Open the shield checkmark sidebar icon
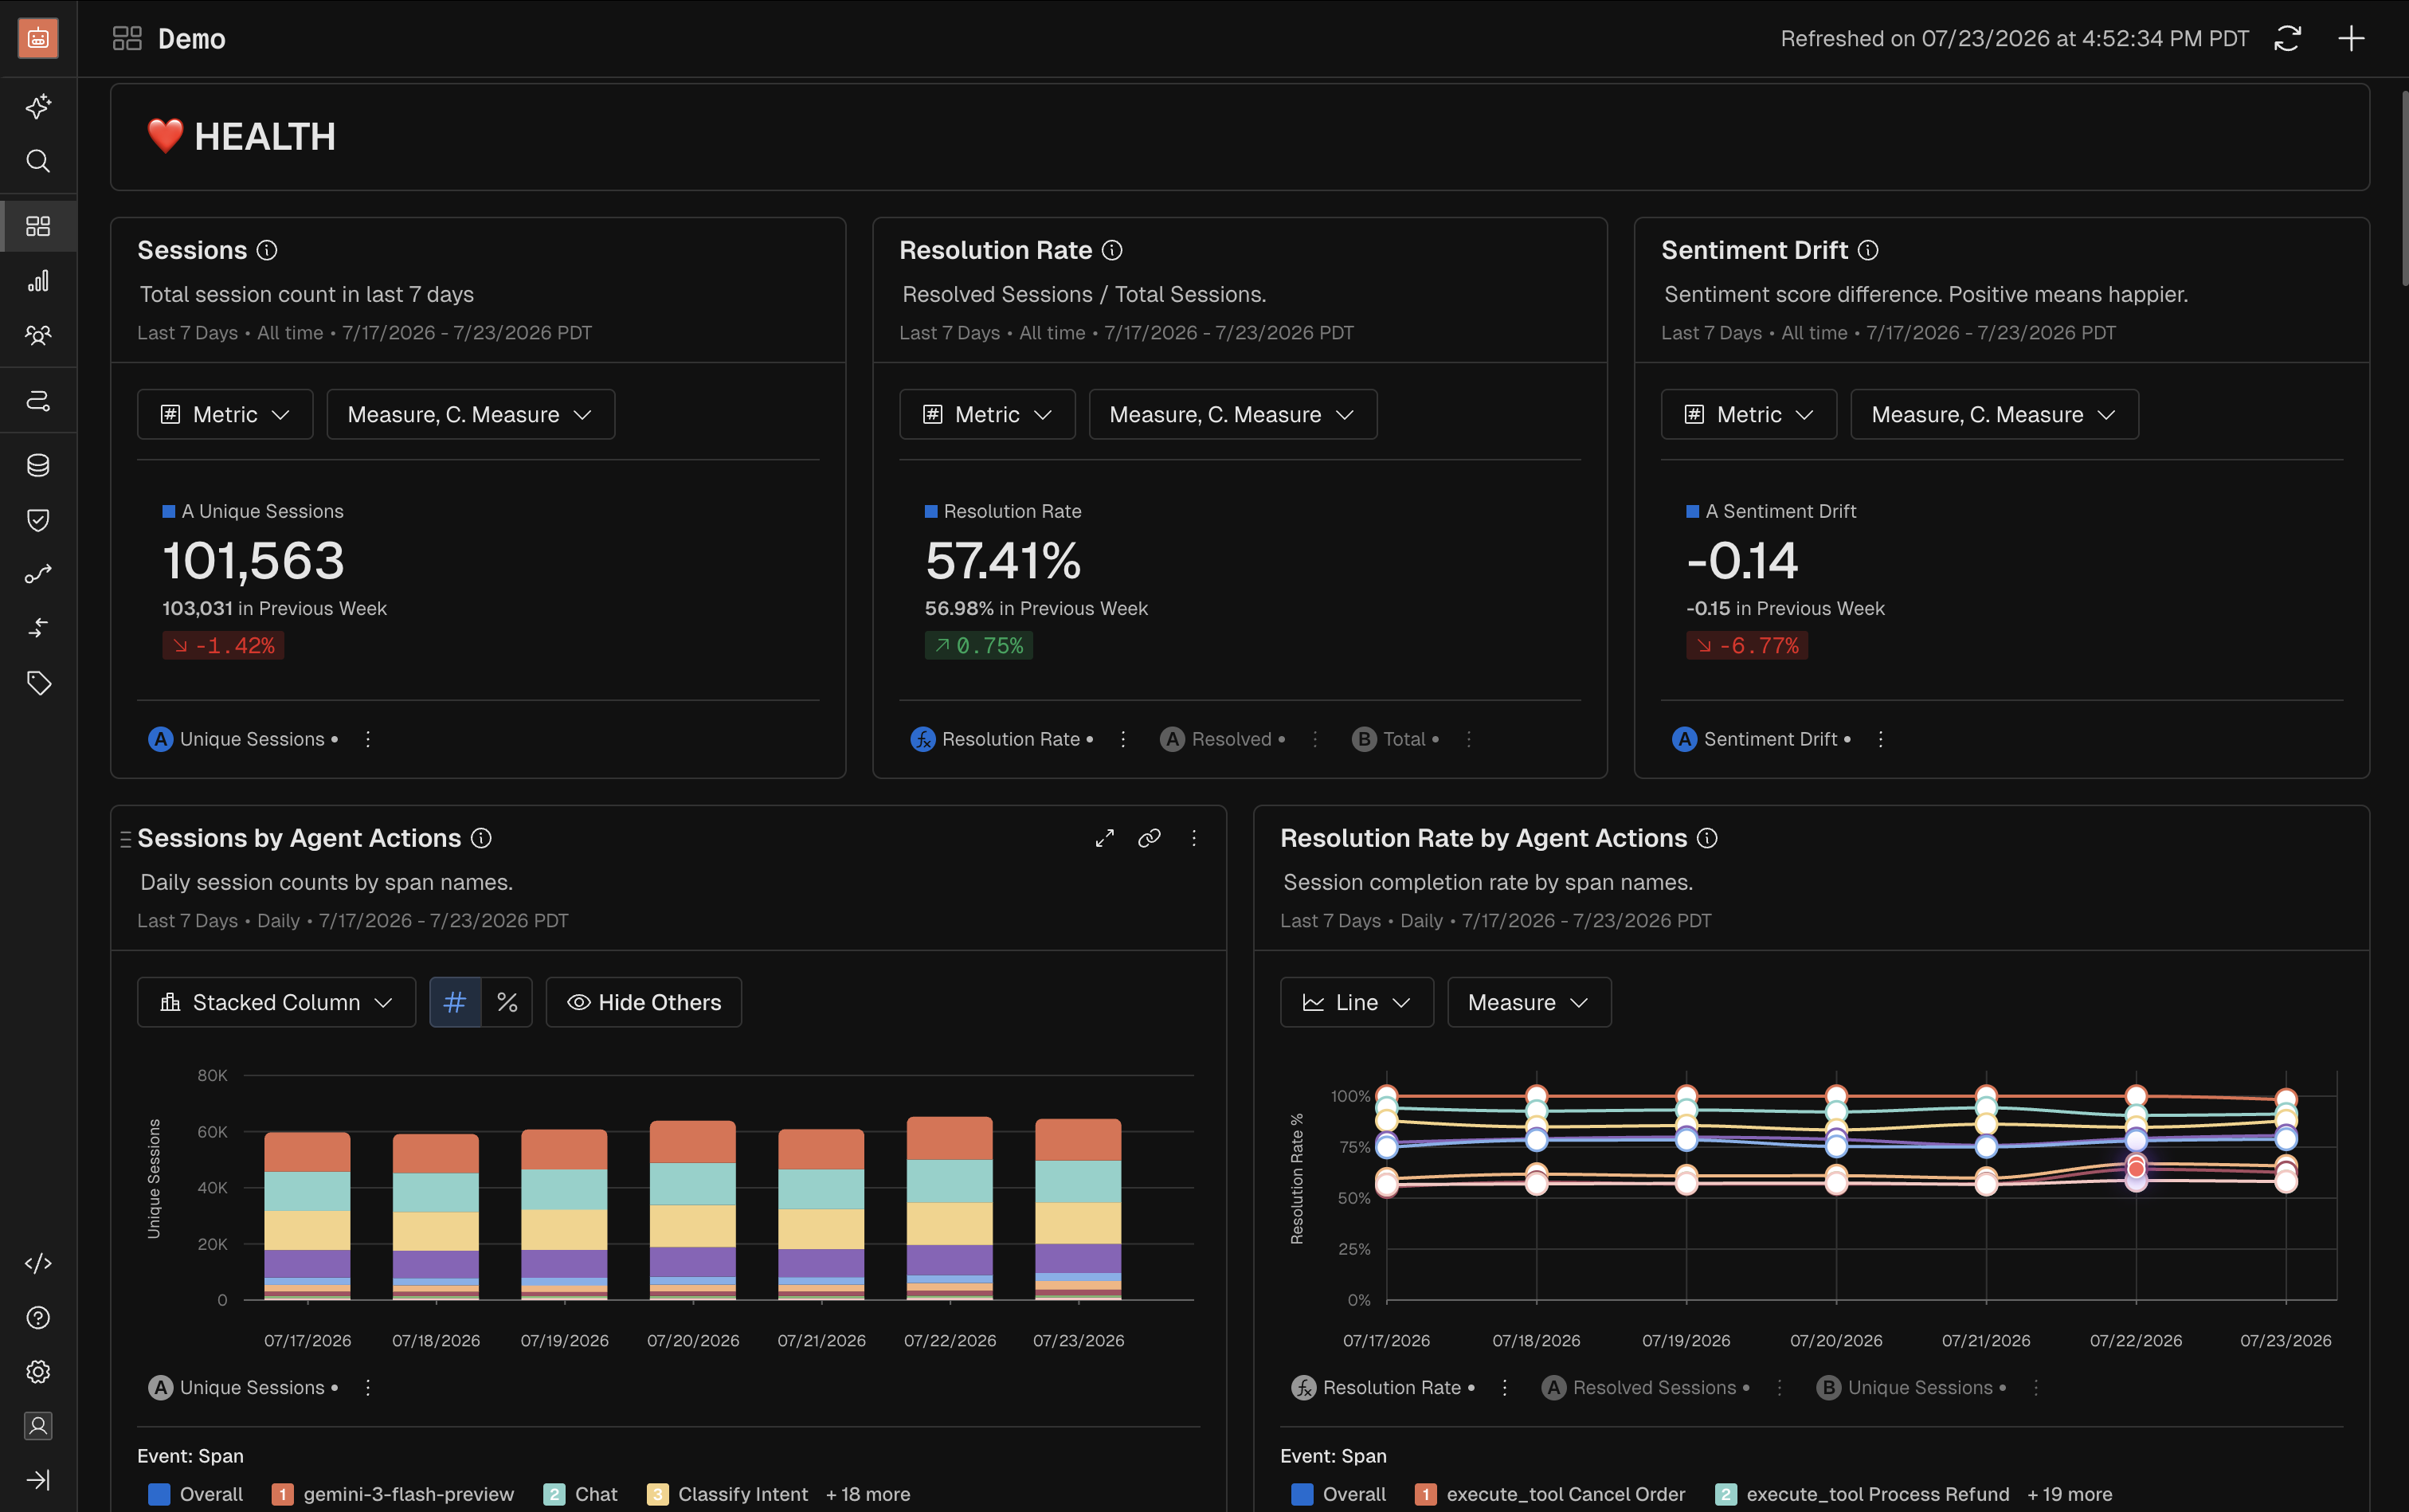 tap(38, 520)
